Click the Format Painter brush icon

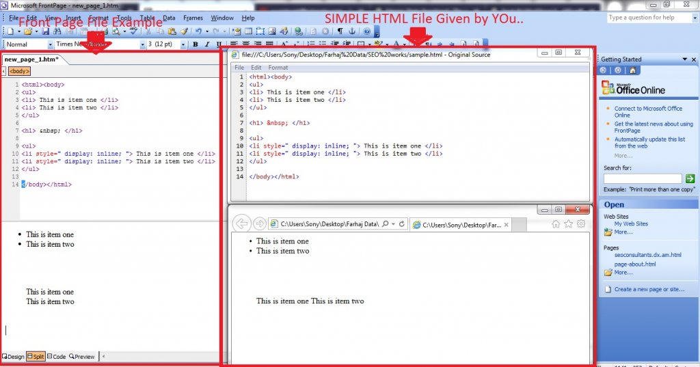(x=185, y=31)
